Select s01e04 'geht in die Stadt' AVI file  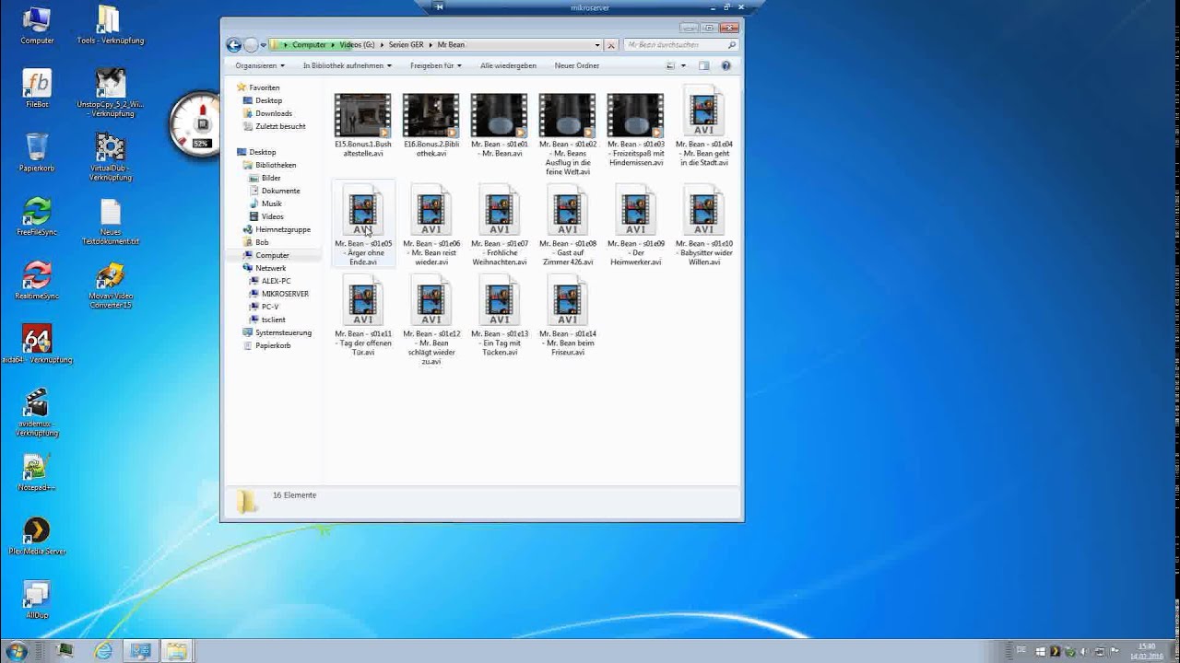click(704, 126)
